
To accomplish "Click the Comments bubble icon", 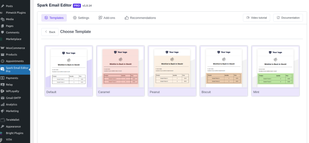I will (x=2, y=33).
